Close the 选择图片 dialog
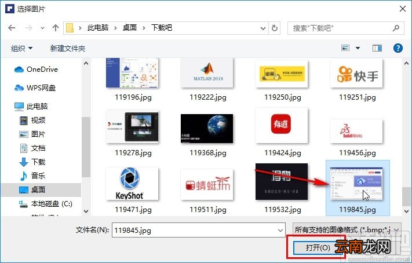The width and height of the screenshot is (412, 263). coord(403,9)
